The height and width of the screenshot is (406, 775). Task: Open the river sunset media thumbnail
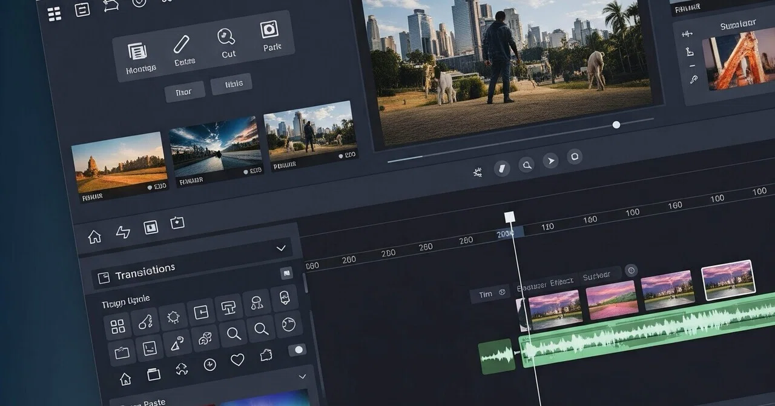216,150
